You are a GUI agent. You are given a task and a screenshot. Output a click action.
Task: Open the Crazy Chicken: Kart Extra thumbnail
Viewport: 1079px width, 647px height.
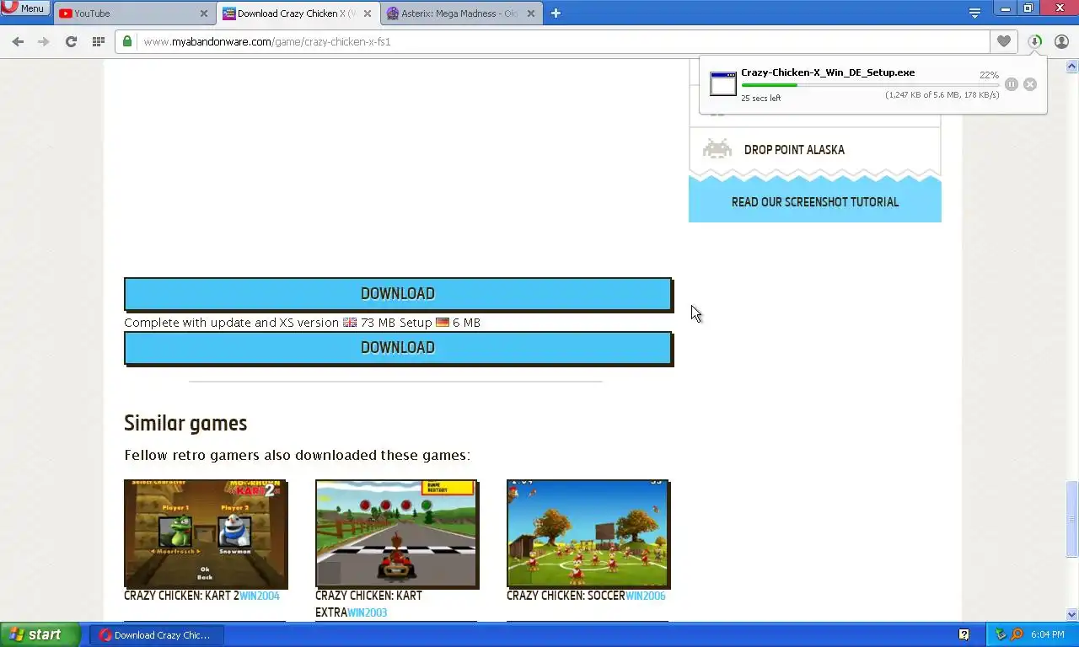pos(397,533)
